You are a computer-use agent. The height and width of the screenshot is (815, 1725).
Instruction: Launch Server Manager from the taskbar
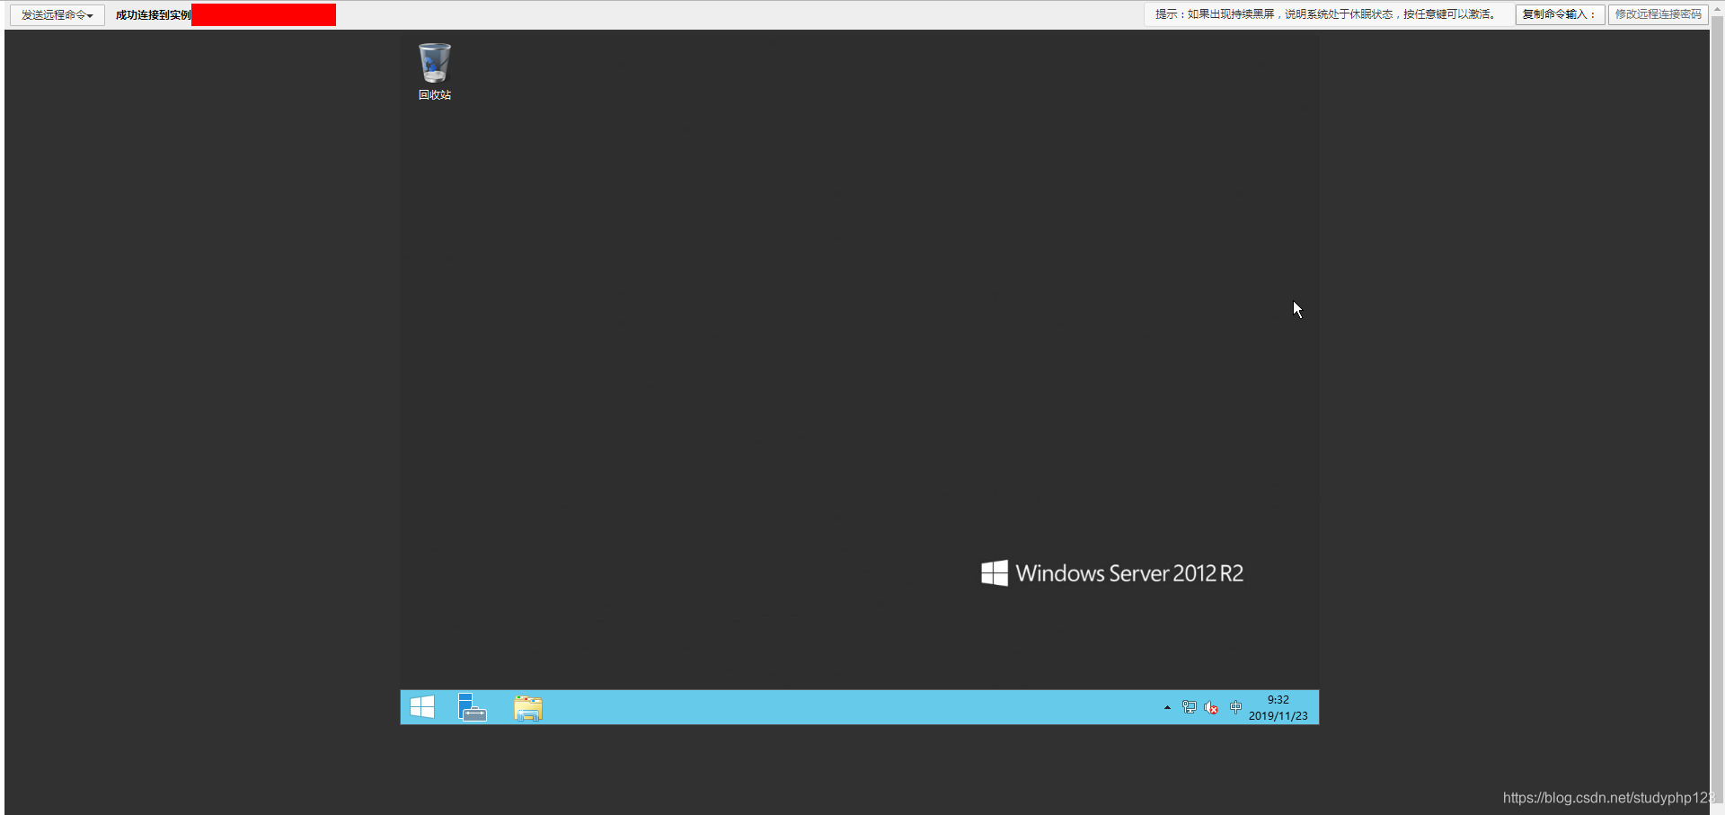tap(473, 707)
